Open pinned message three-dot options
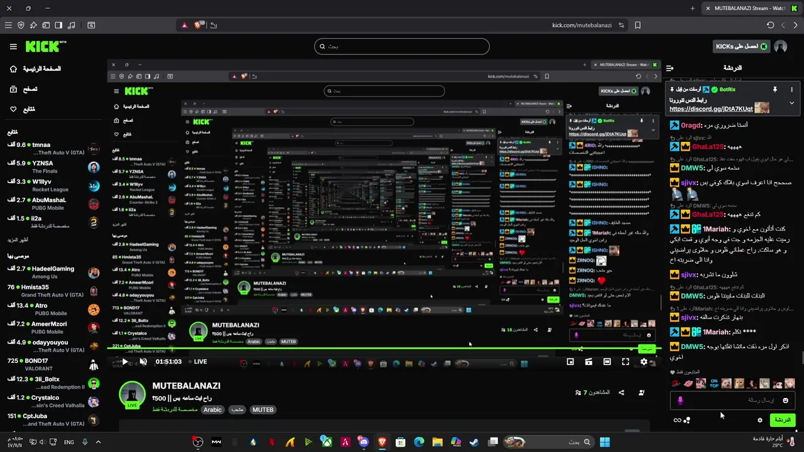This screenshot has width=804, height=452. click(x=791, y=90)
